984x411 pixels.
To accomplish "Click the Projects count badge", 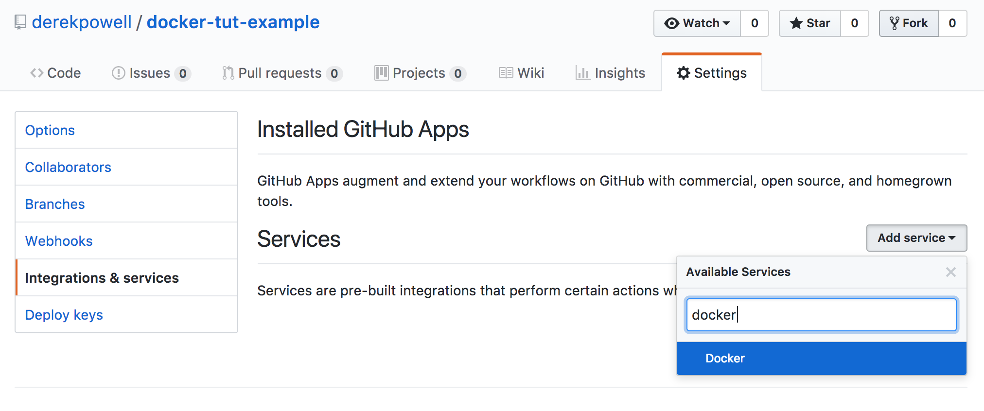I will tap(458, 73).
